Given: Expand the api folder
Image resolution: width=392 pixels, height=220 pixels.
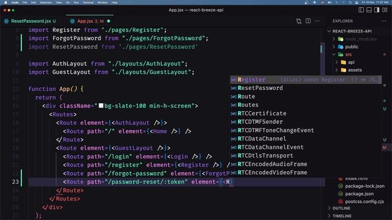Looking at the screenshot, I should 337,62.
